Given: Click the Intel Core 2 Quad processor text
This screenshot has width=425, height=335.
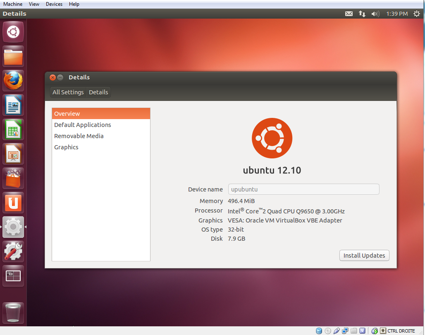Looking at the screenshot, I should click(286, 211).
